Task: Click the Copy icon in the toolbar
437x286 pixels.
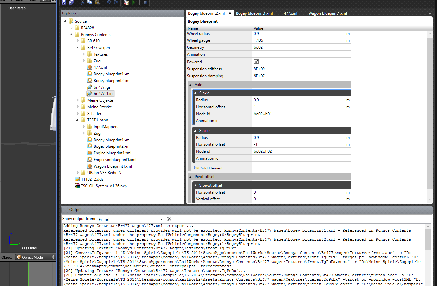Action: (90, 2)
